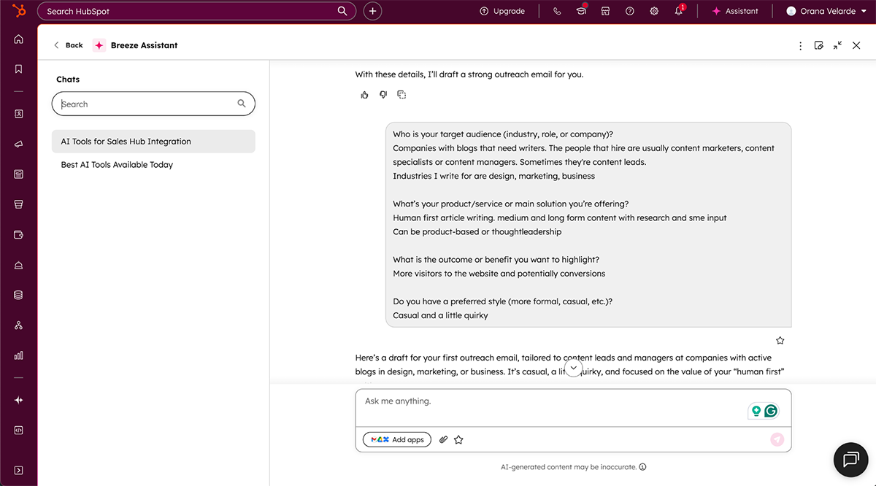Click the workspaces graduation cap icon in top bar
Image resolution: width=876 pixels, height=486 pixels.
click(581, 11)
